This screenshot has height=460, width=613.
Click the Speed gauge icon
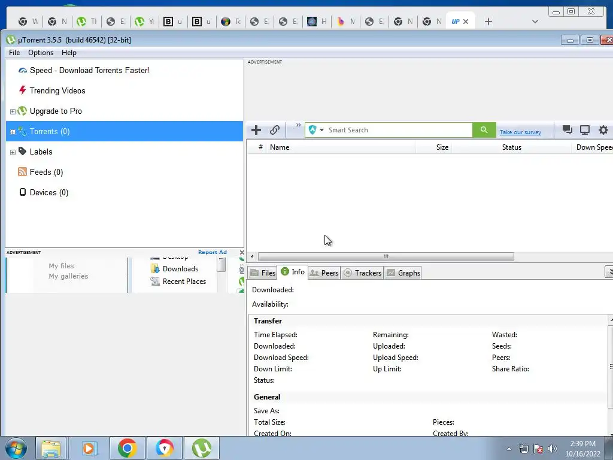pyautogui.click(x=23, y=71)
